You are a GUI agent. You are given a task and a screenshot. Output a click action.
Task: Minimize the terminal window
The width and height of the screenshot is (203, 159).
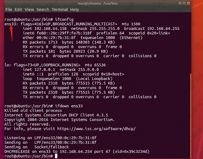click(180, 3)
